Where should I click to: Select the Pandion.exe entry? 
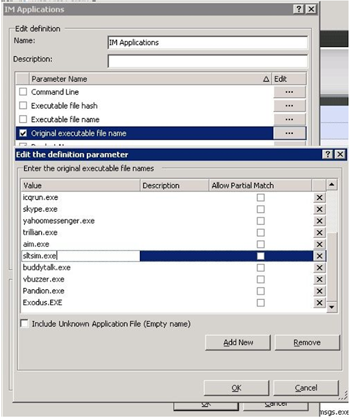pyautogui.click(x=44, y=291)
